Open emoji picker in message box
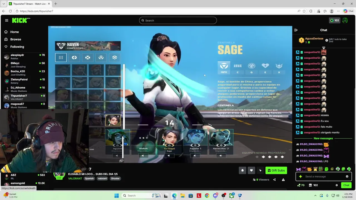Viewport: 356px width, 200px height. pos(347,176)
